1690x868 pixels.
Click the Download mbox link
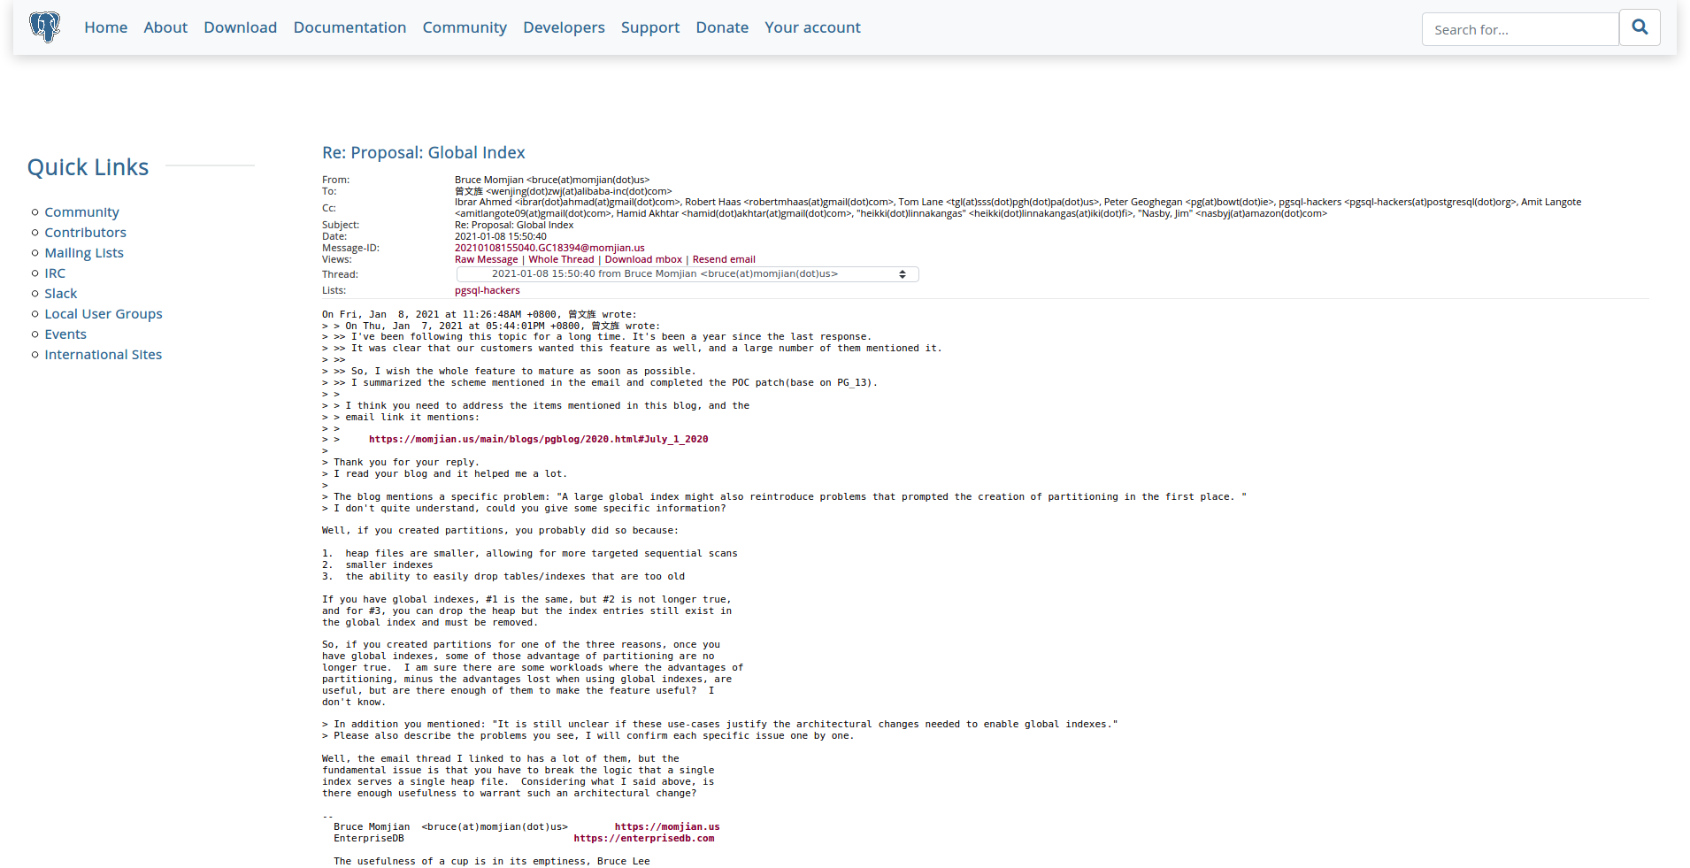click(643, 259)
